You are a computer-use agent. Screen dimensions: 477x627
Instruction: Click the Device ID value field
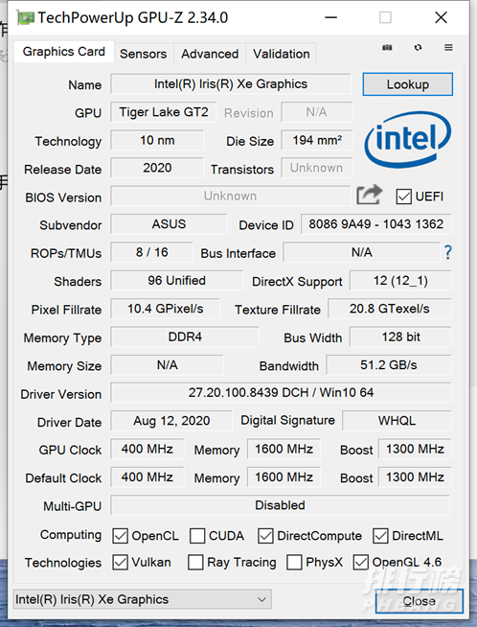(x=375, y=224)
